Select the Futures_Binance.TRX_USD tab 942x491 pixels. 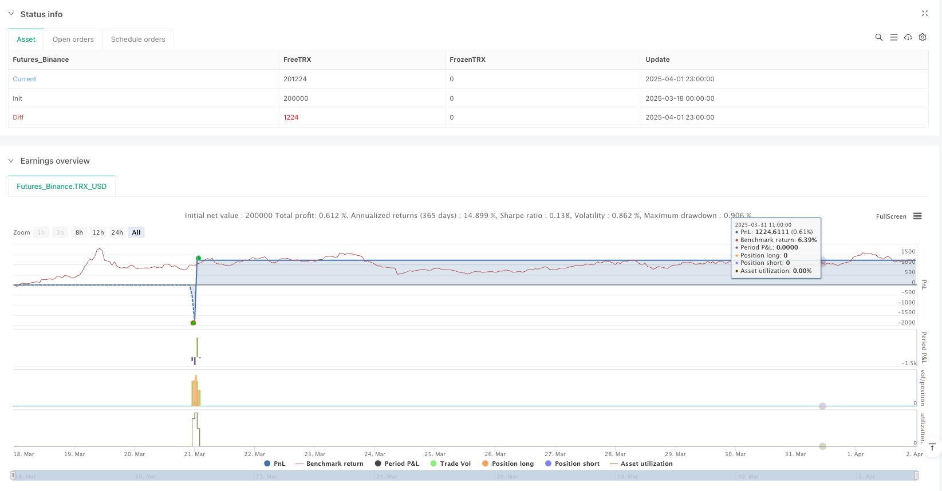click(x=61, y=187)
